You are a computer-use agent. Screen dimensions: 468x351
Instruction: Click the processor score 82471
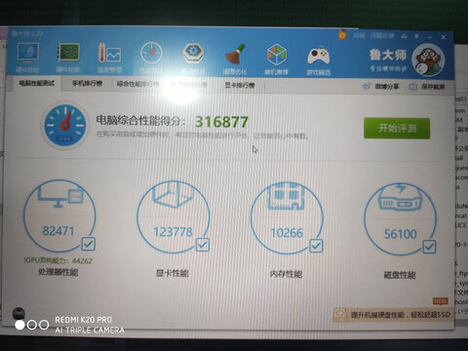click(x=58, y=231)
